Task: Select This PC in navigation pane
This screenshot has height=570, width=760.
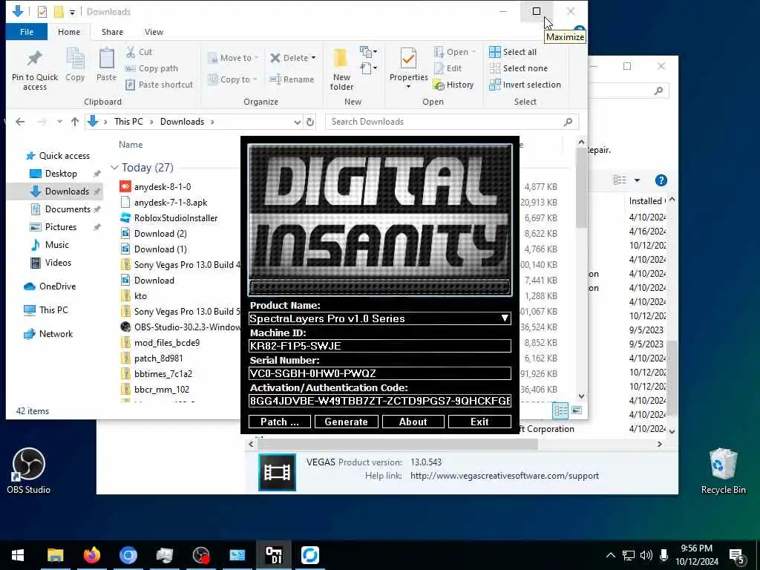Action: (53, 309)
